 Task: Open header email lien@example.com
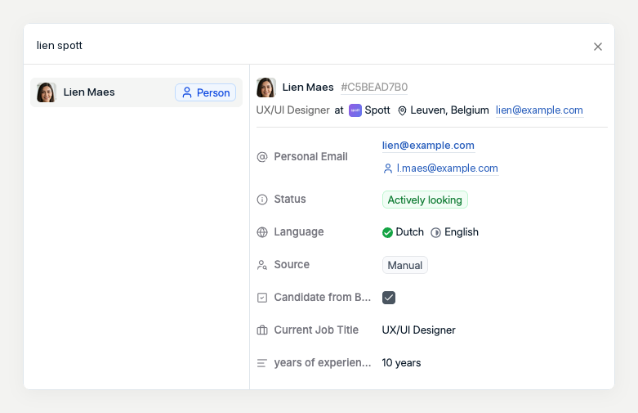[539, 110]
